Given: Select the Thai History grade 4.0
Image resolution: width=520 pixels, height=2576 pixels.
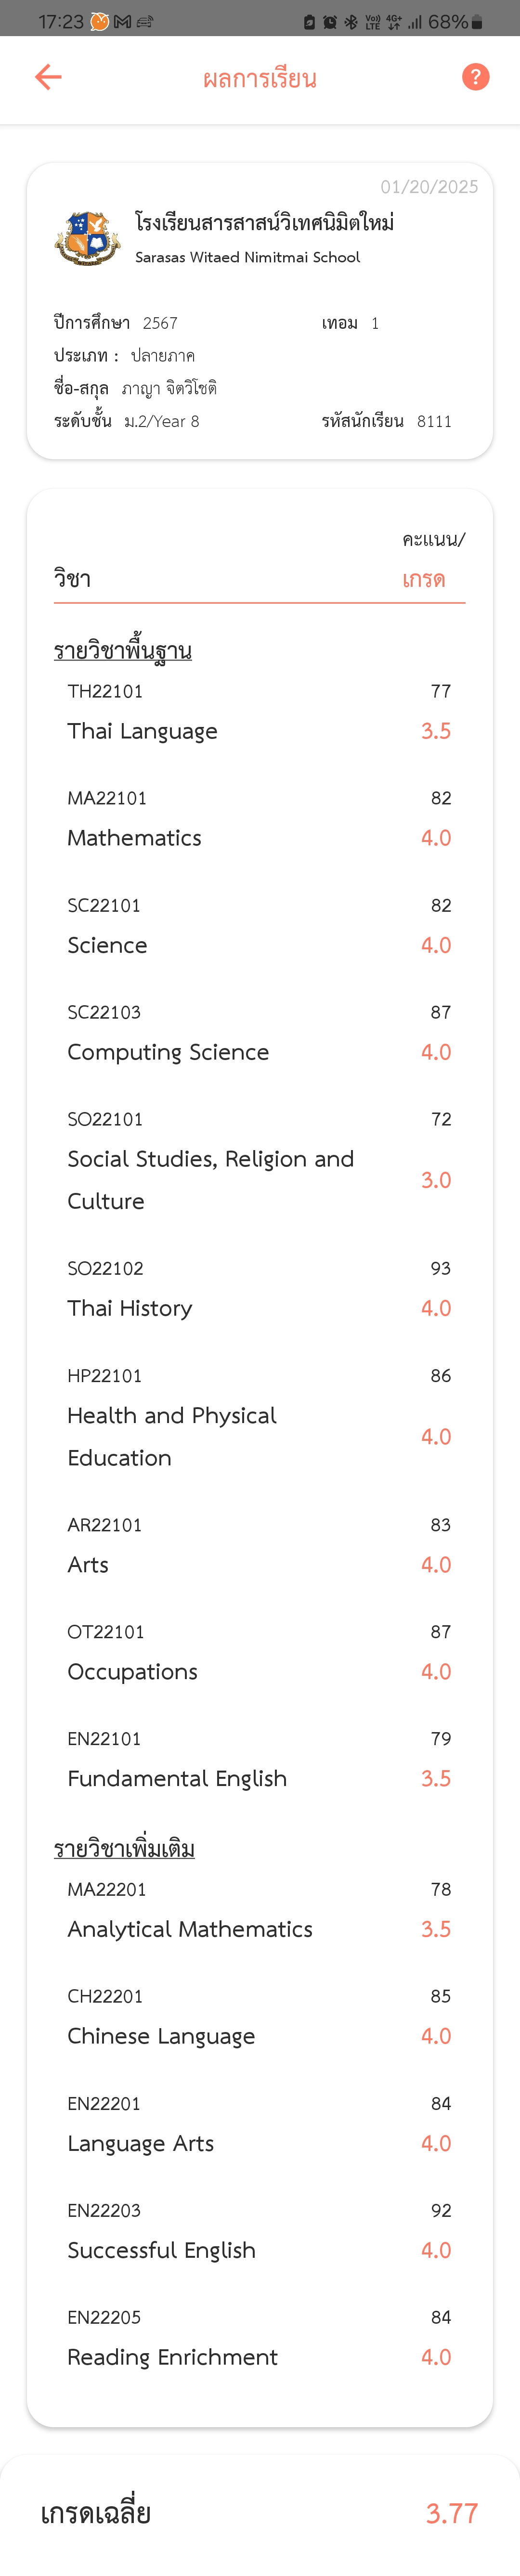Looking at the screenshot, I should [x=436, y=1308].
